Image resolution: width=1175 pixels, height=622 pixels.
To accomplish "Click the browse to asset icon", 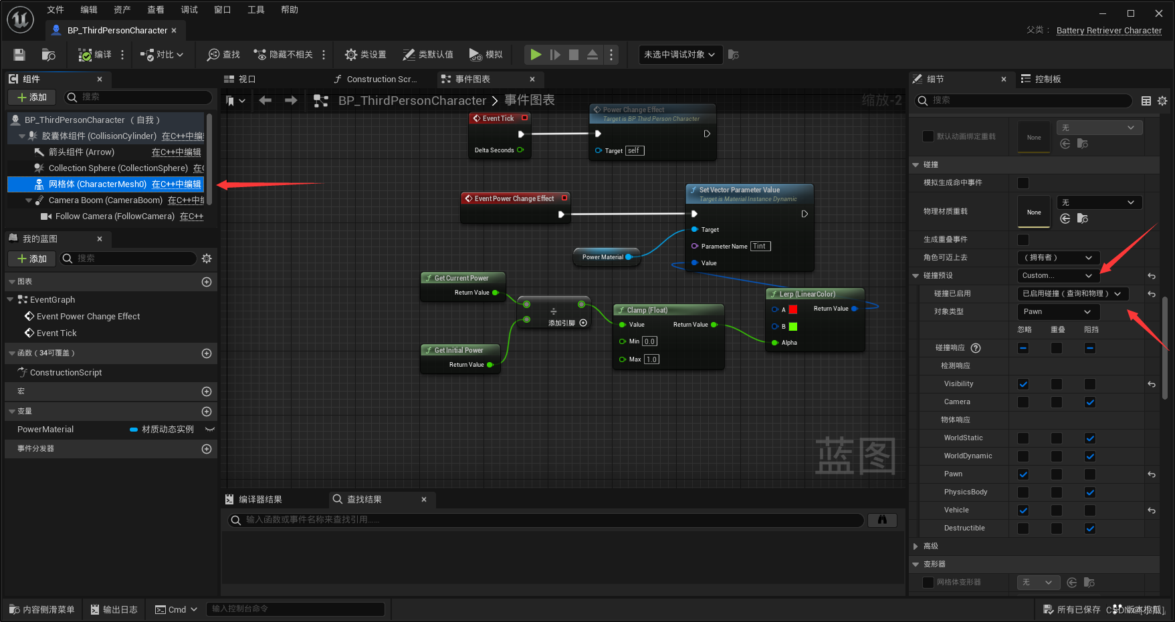I will tap(48, 55).
